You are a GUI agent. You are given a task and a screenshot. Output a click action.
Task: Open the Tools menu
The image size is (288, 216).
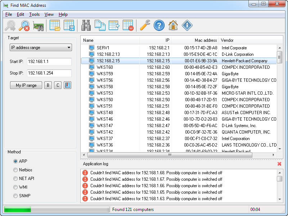pyautogui.click(x=34, y=14)
